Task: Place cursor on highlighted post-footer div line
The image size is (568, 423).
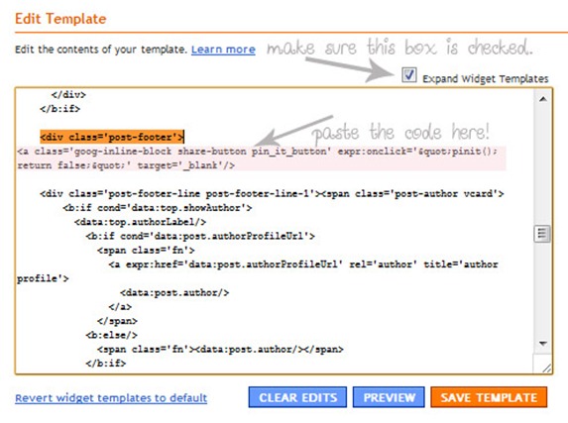Action: (x=112, y=137)
